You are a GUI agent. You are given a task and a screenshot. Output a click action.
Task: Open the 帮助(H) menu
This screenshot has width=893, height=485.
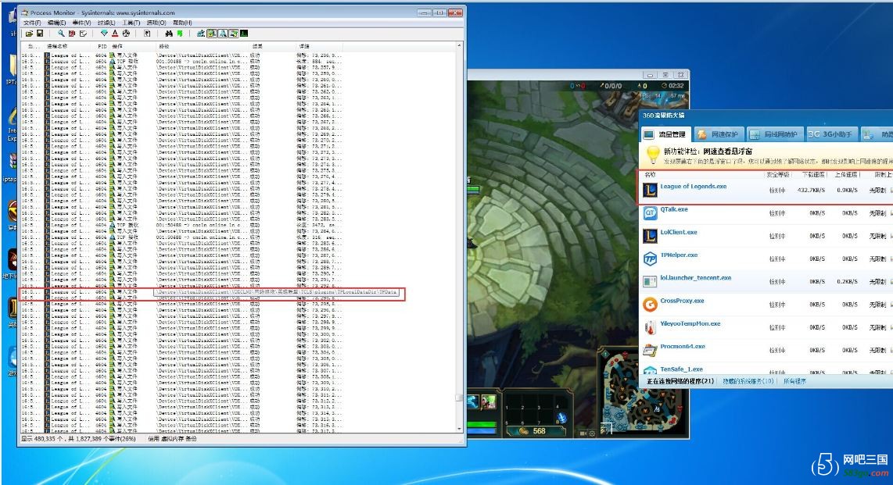(182, 23)
